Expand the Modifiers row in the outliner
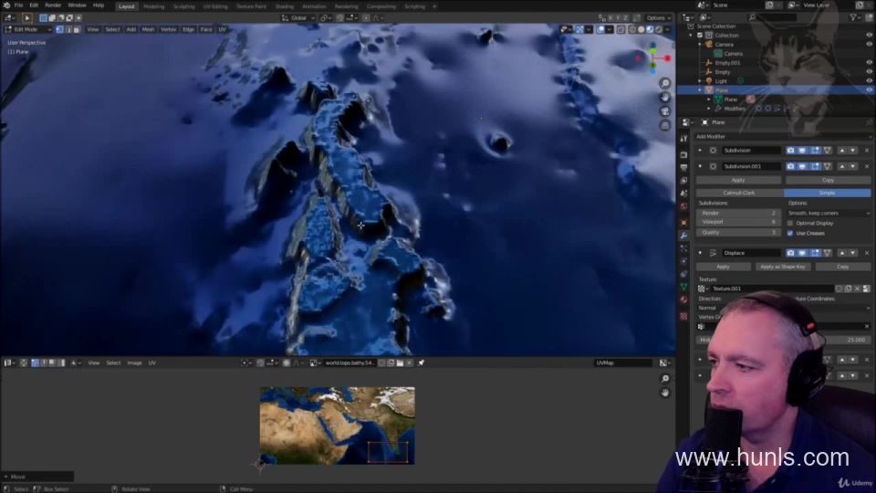Screen dimensions: 876x493 [709, 109]
